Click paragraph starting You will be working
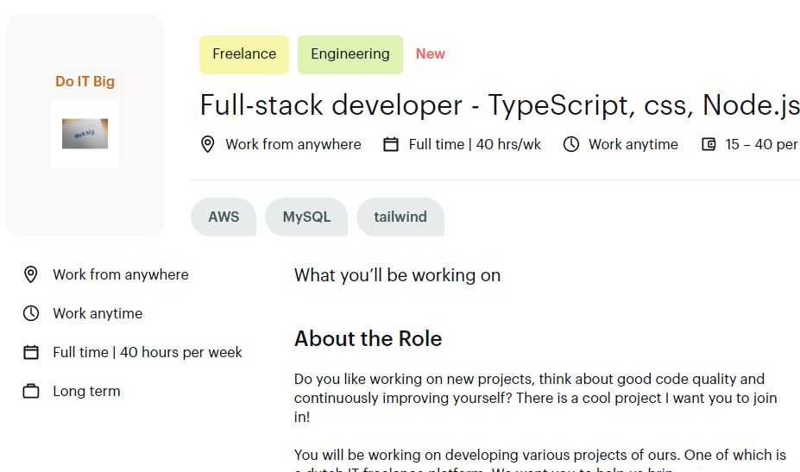The height and width of the screenshot is (472, 800). click(539, 462)
